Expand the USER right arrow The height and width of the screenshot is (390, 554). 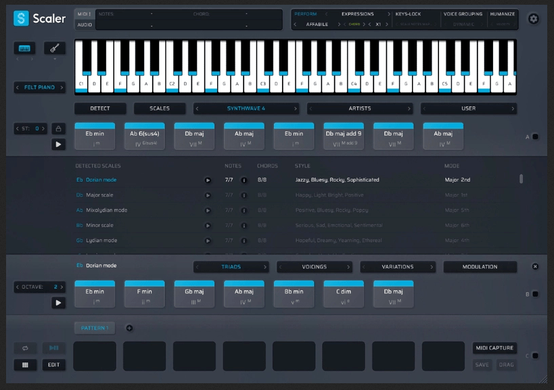point(513,108)
